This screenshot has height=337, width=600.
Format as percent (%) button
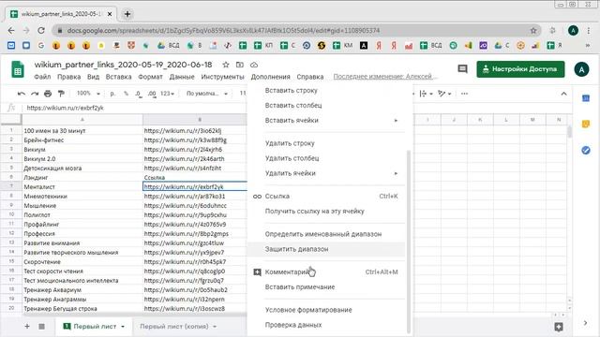[126, 94]
